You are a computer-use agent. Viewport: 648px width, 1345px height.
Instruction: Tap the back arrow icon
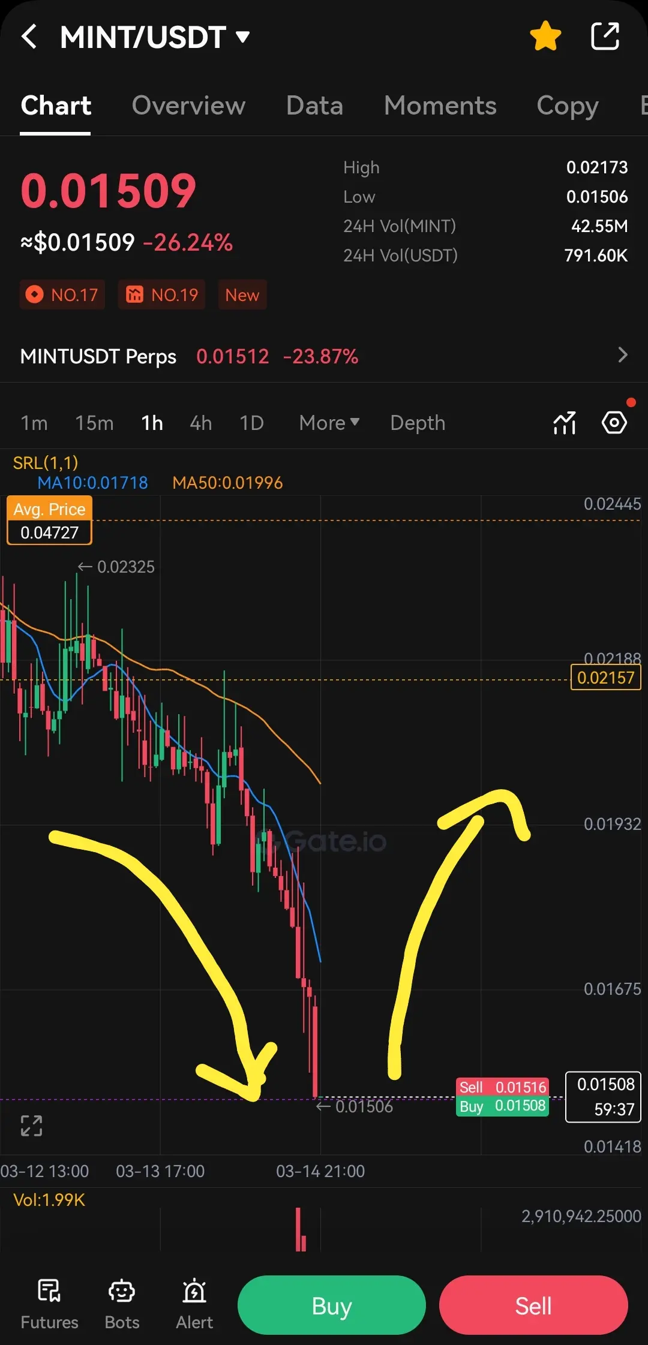pos(29,37)
